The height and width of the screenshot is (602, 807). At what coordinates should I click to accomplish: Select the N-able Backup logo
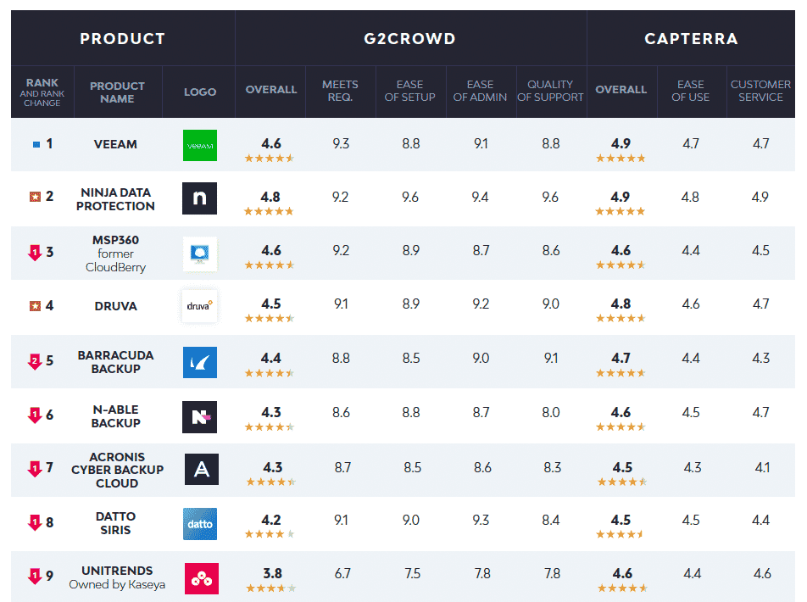click(x=200, y=416)
